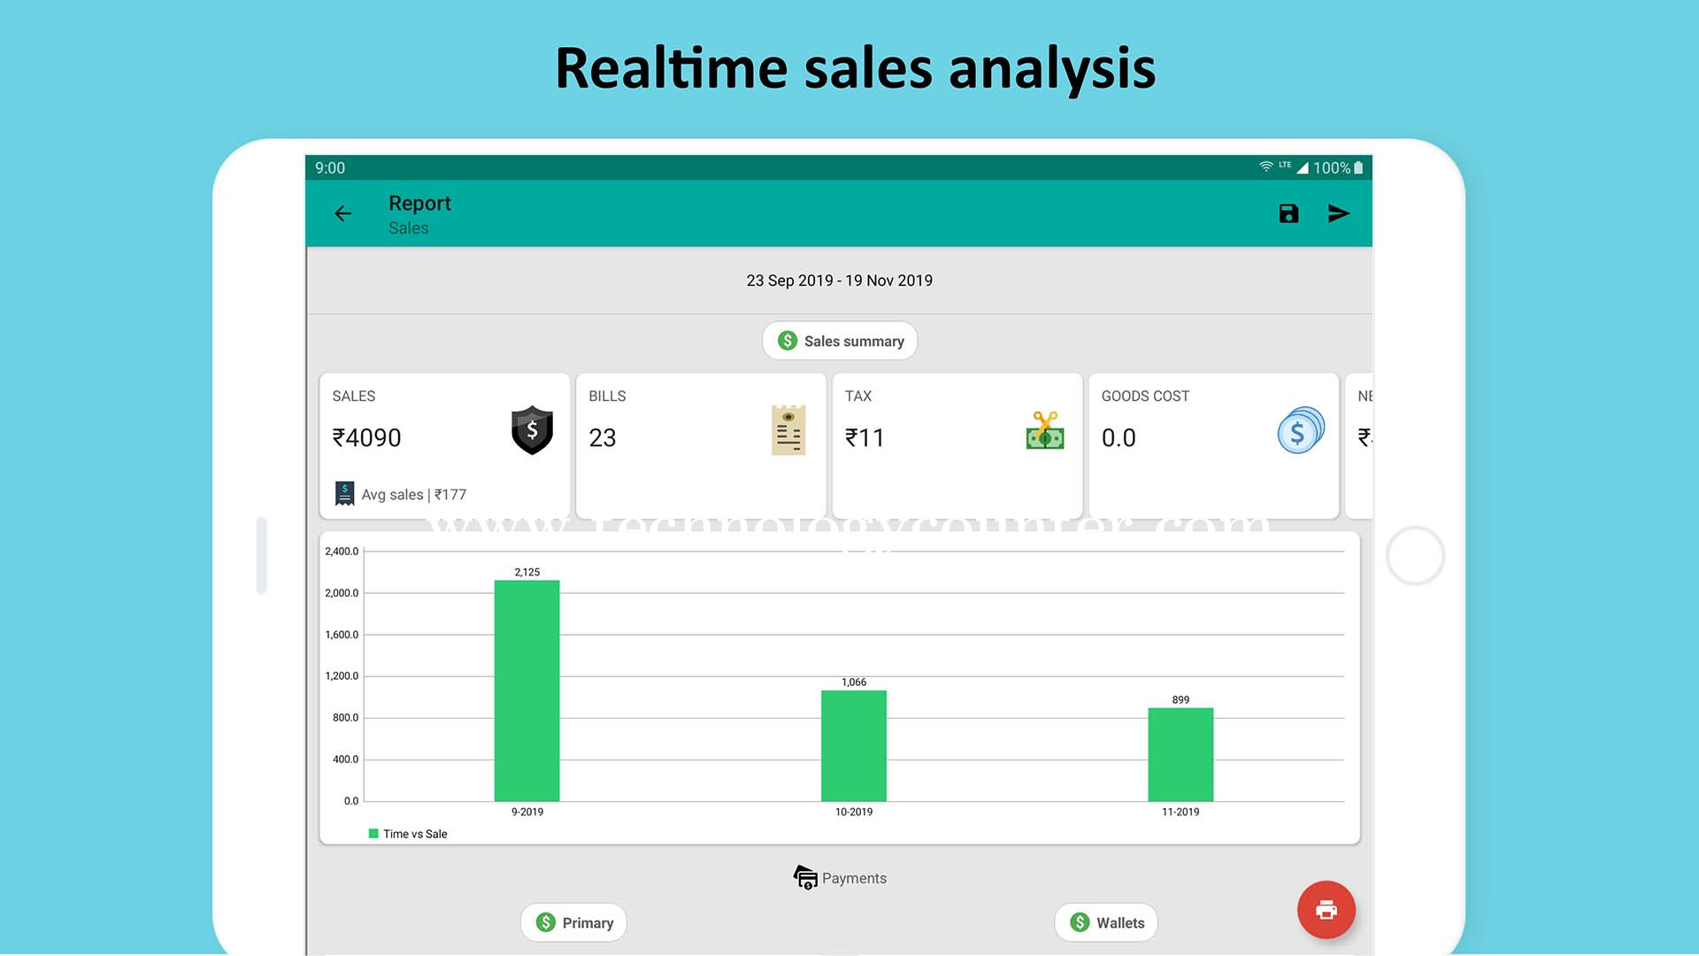The image size is (1699, 956).
Task: Click the 899 bar value label
Action: [x=1180, y=699]
